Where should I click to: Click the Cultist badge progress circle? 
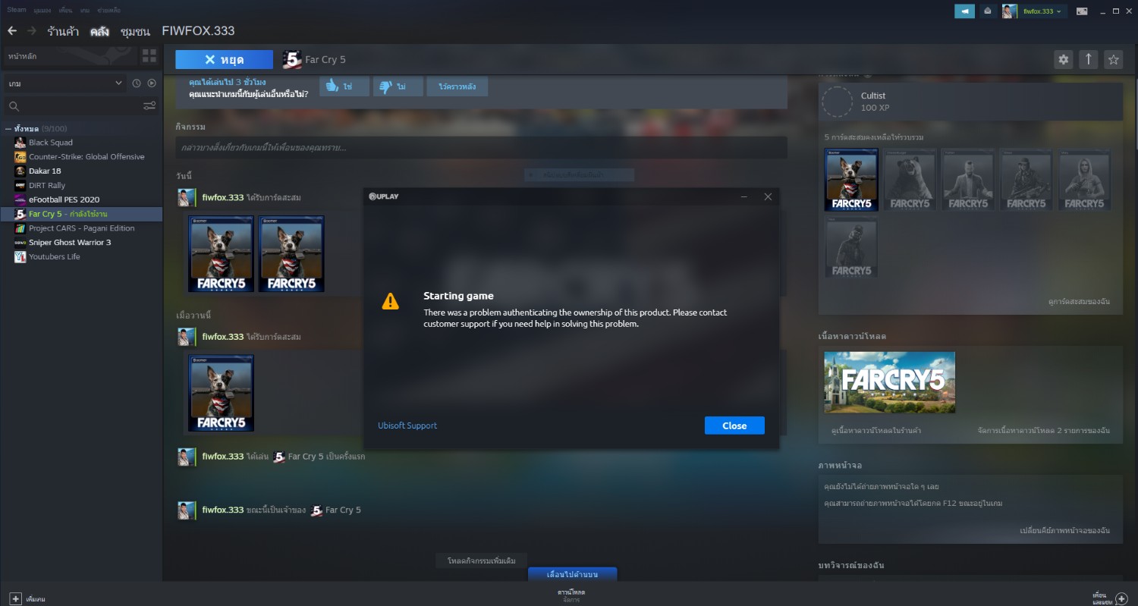pos(838,102)
